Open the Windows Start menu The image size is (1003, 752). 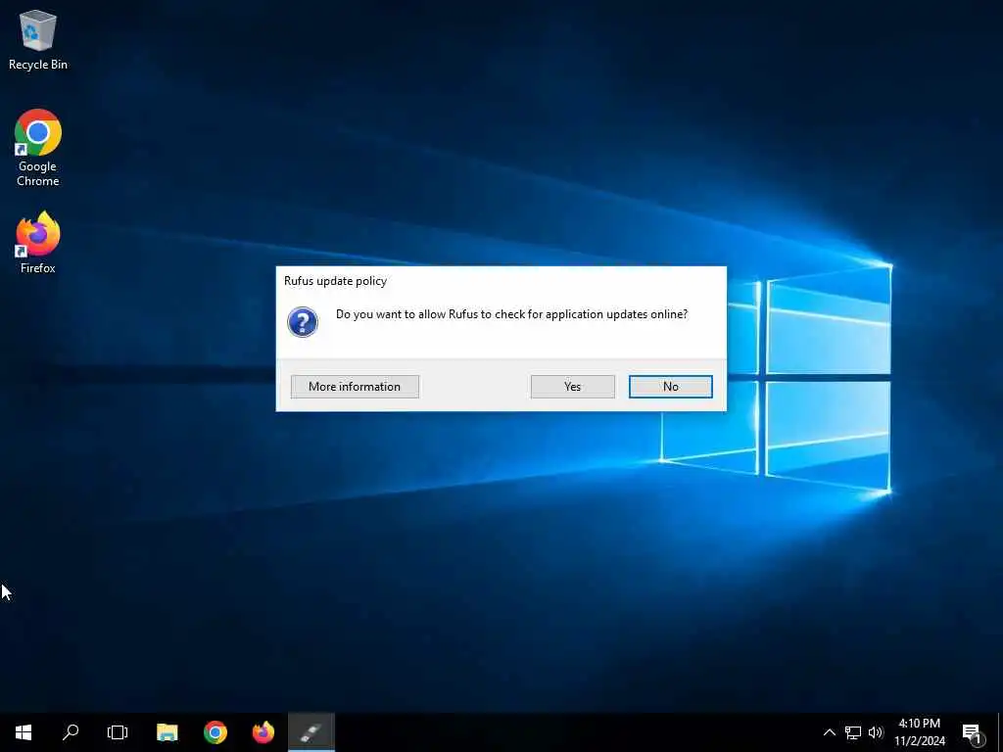click(x=24, y=732)
